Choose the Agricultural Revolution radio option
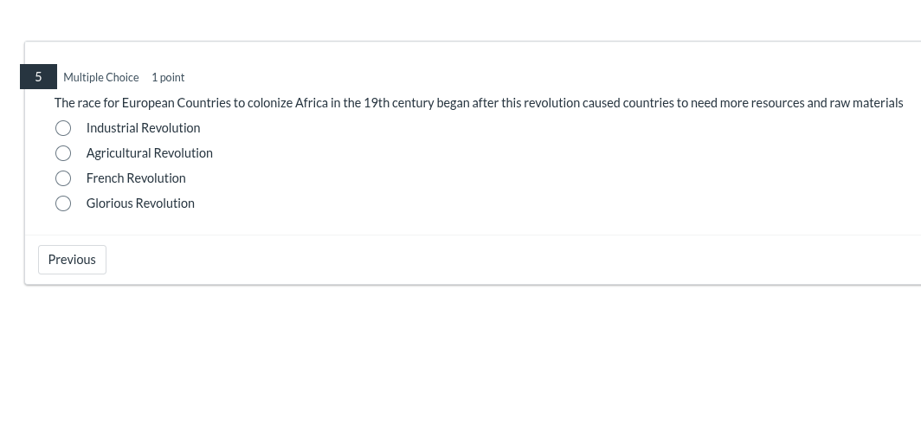921x445 pixels. click(63, 153)
